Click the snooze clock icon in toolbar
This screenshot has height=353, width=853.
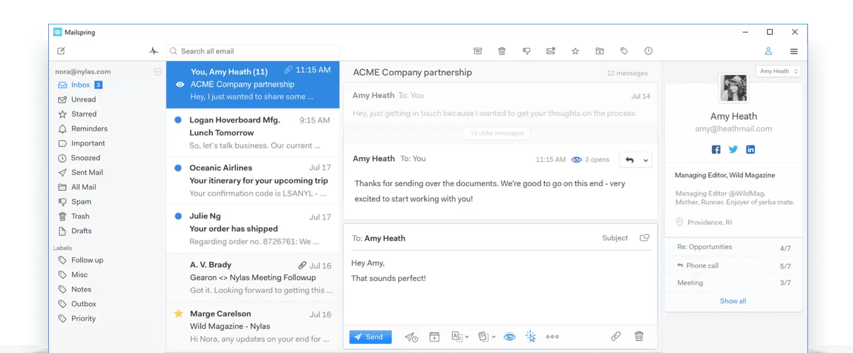648,51
